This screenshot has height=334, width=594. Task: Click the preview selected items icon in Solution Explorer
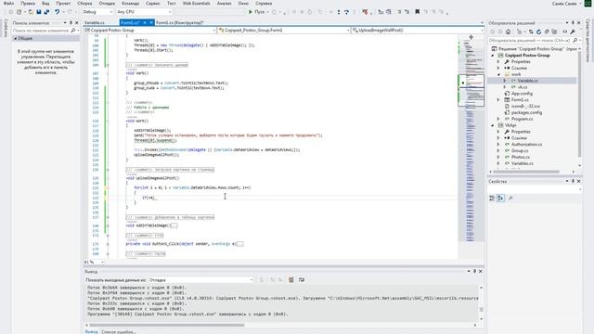coord(565,32)
